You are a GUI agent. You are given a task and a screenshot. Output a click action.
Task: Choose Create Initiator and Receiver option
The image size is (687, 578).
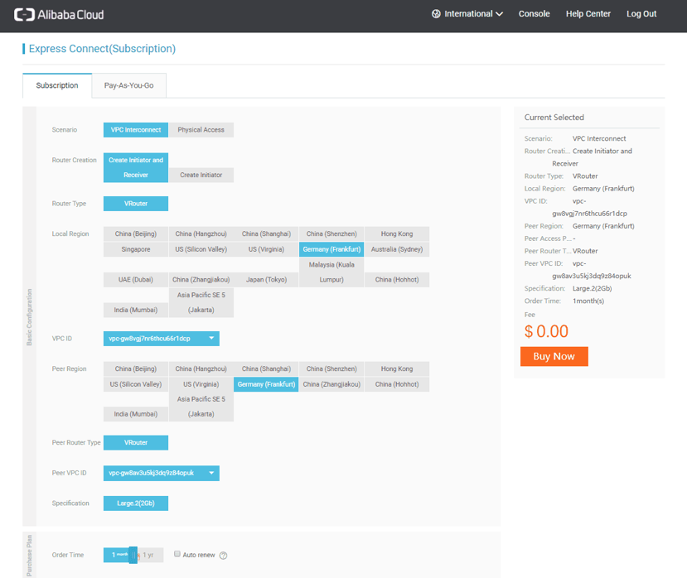coord(136,168)
